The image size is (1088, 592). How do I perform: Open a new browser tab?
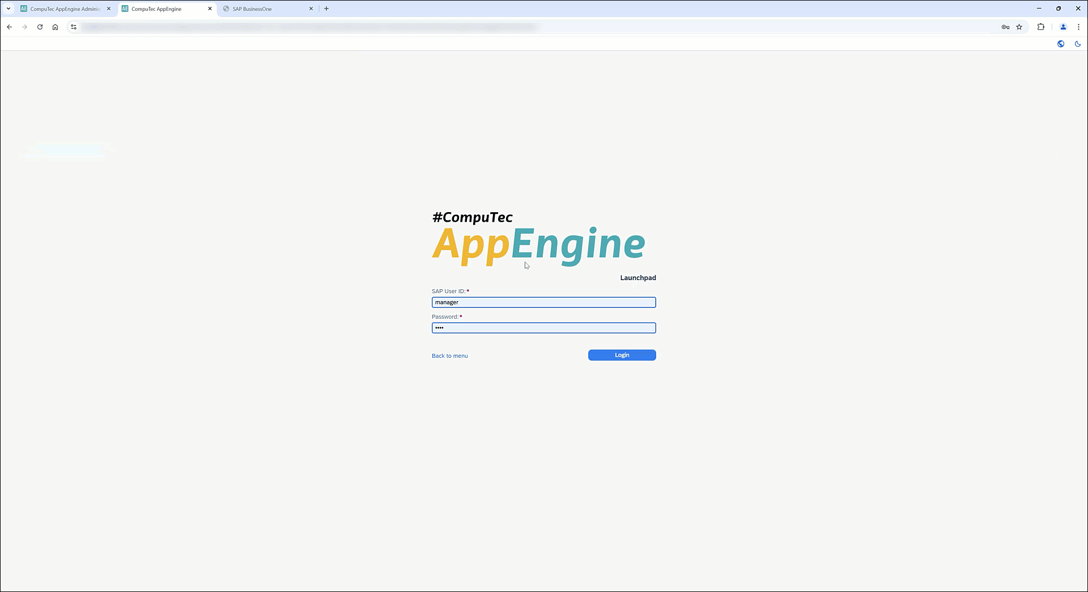[x=326, y=9]
